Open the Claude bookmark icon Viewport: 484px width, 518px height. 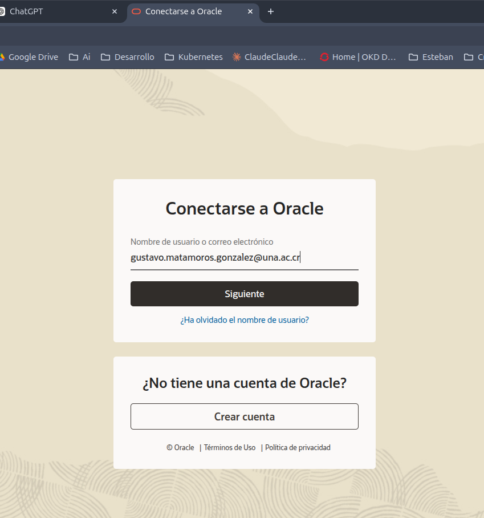[x=237, y=57]
